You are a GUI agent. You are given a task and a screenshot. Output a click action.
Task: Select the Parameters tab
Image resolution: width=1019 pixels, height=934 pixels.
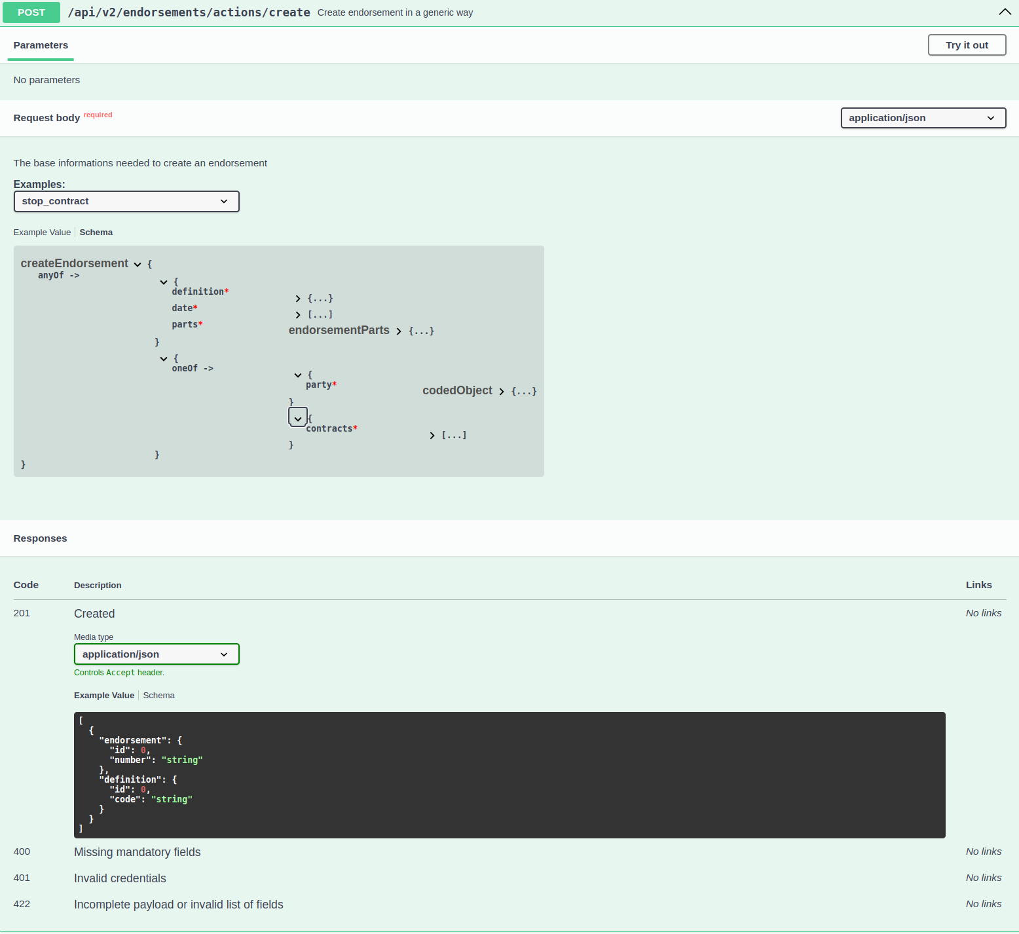[41, 45]
